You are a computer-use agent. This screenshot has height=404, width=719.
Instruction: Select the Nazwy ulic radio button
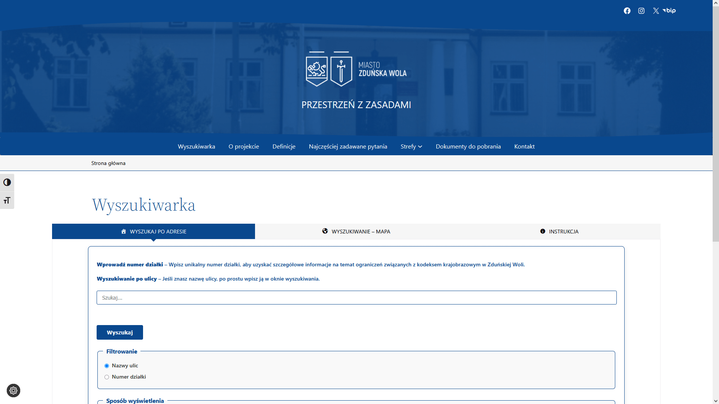pyautogui.click(x=107, y=366)
